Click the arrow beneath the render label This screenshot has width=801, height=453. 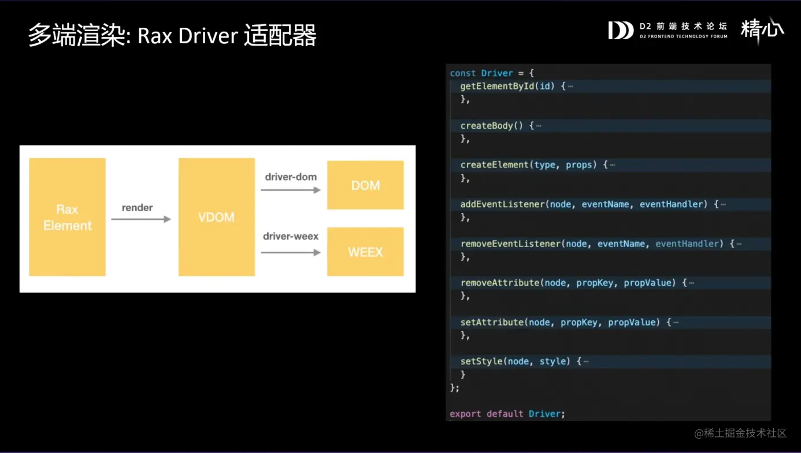[x=141, y=219]
